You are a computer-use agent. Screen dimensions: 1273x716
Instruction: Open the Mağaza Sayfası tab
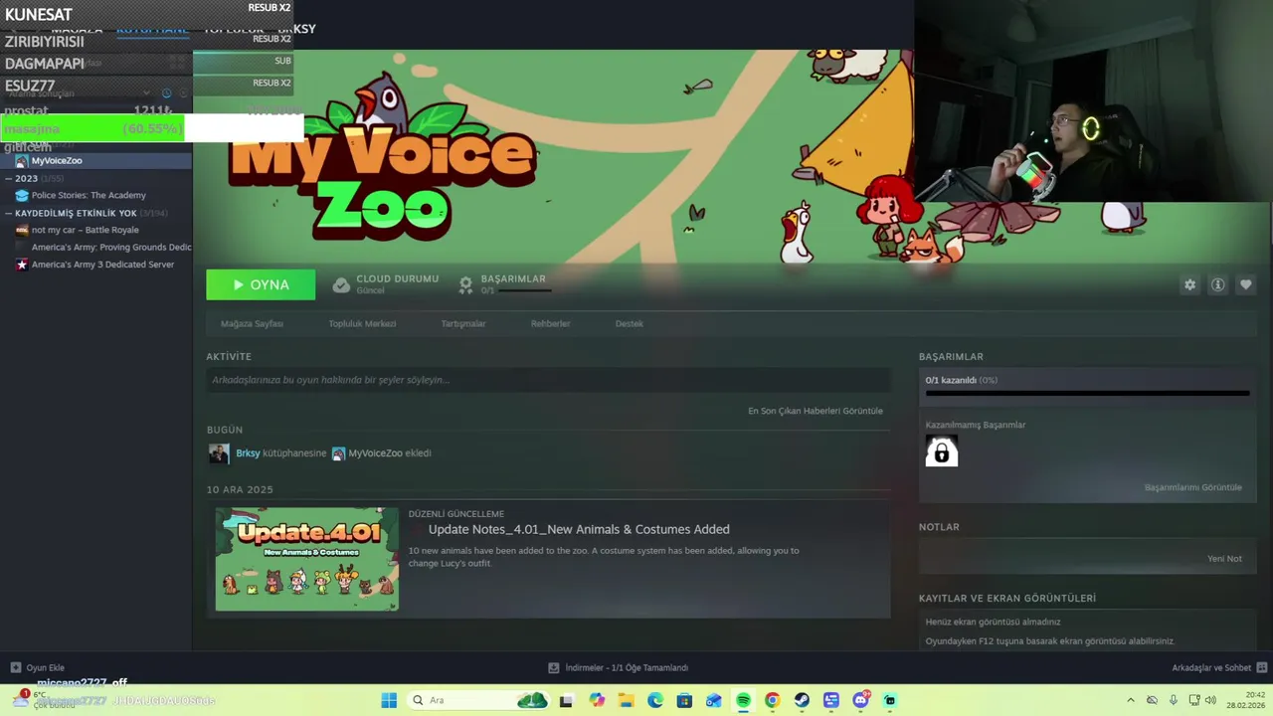252,323
